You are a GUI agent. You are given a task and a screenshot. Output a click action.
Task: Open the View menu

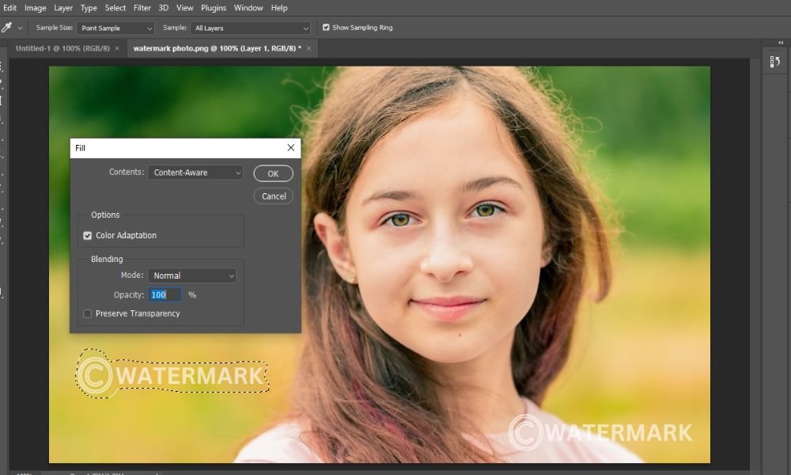click(184, 8)
